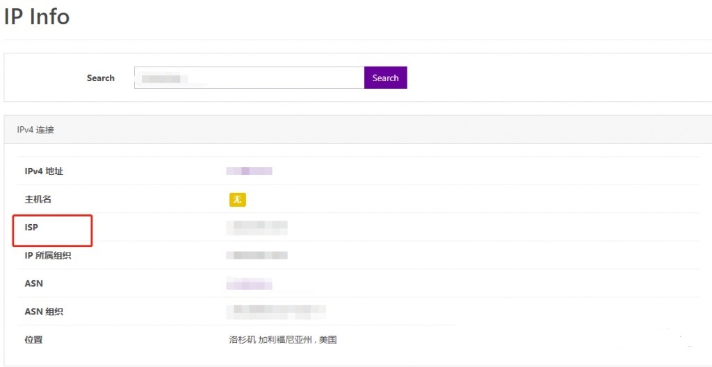Select the IPv4 连接 section header

tap(35, 130)
